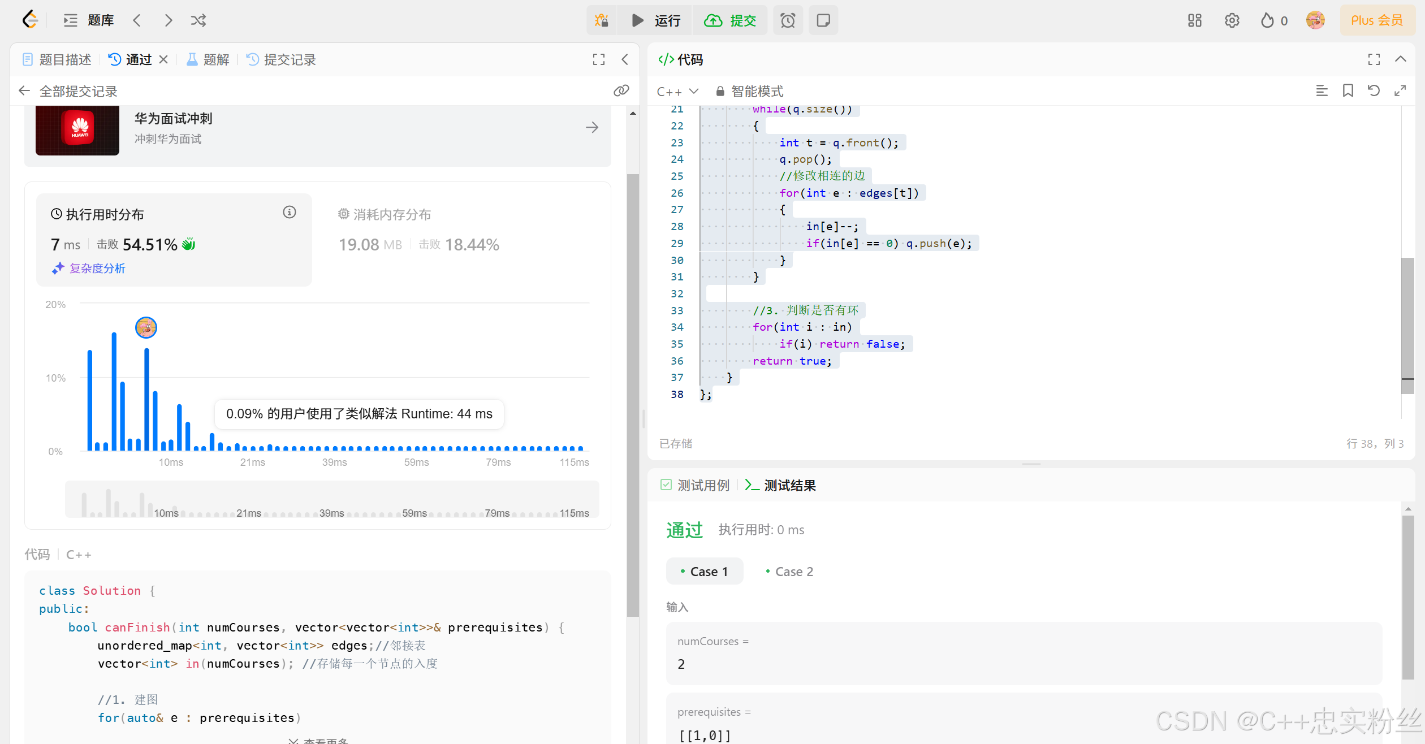Open the C++ language dropdown
The width and height of the screenshot is (1425, 744).
(678, 91)
